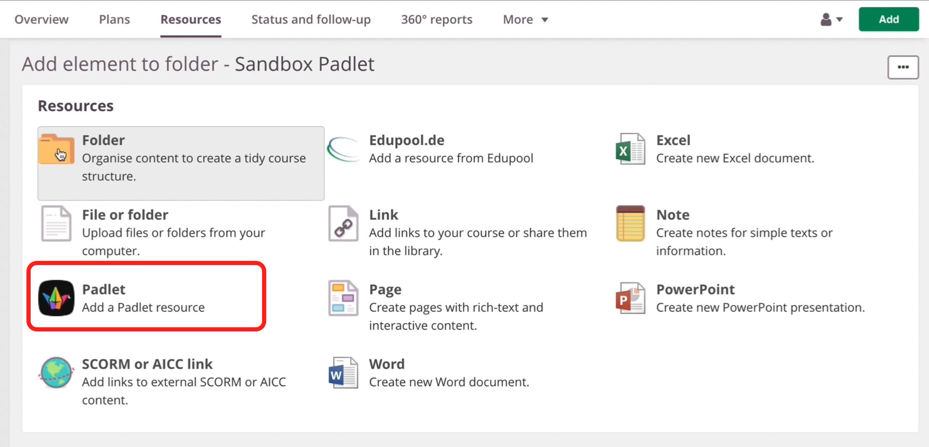Click 'Add a resource from Edupool' text
929x447 pixels.
(x=451, y=158)
